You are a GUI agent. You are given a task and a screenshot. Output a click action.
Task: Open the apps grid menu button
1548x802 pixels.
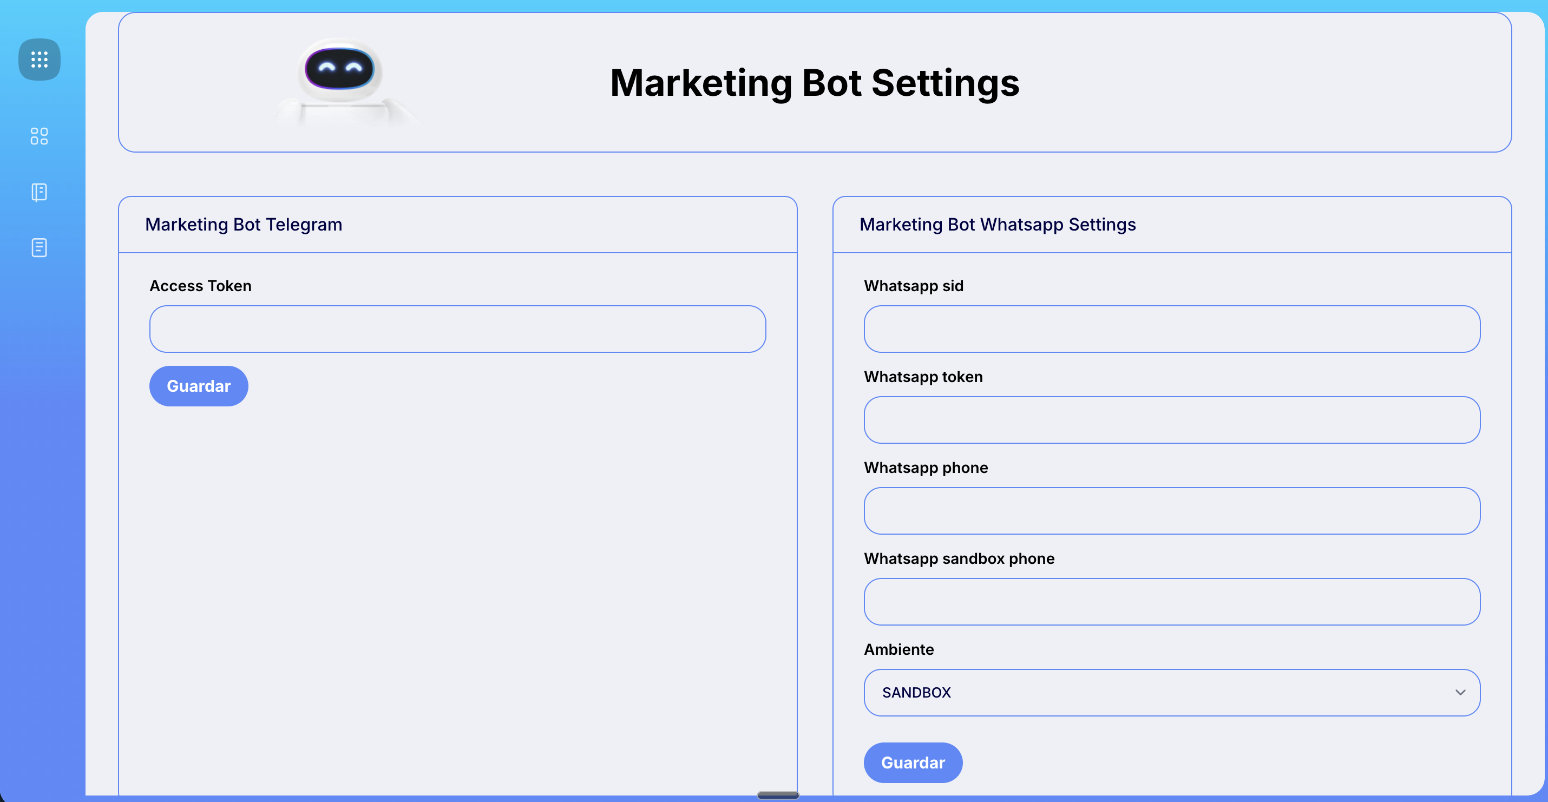coord(39,60)
